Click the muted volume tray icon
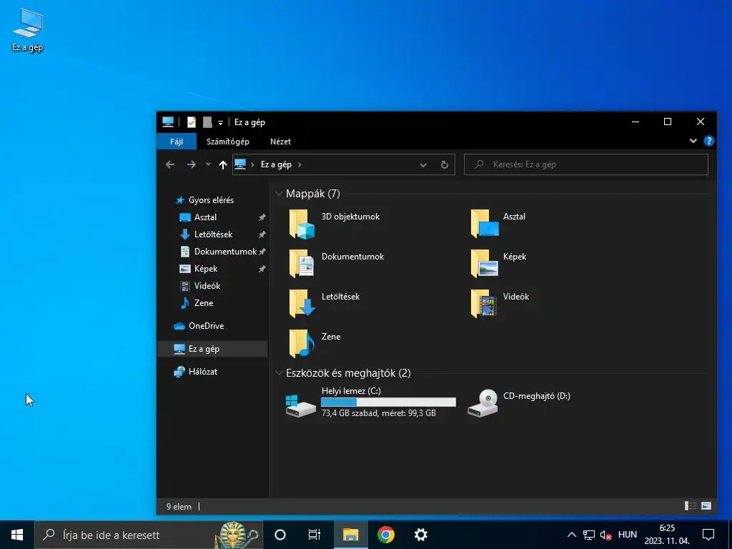The height and width of the screenshot is (549, 732). tap(605, 535)
